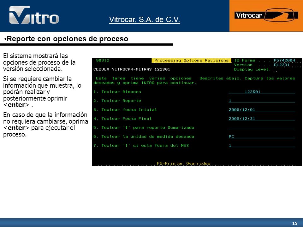The image size is (303, 227).
Task: Click the Processing Options Revisions title
Action: point(191,61)
